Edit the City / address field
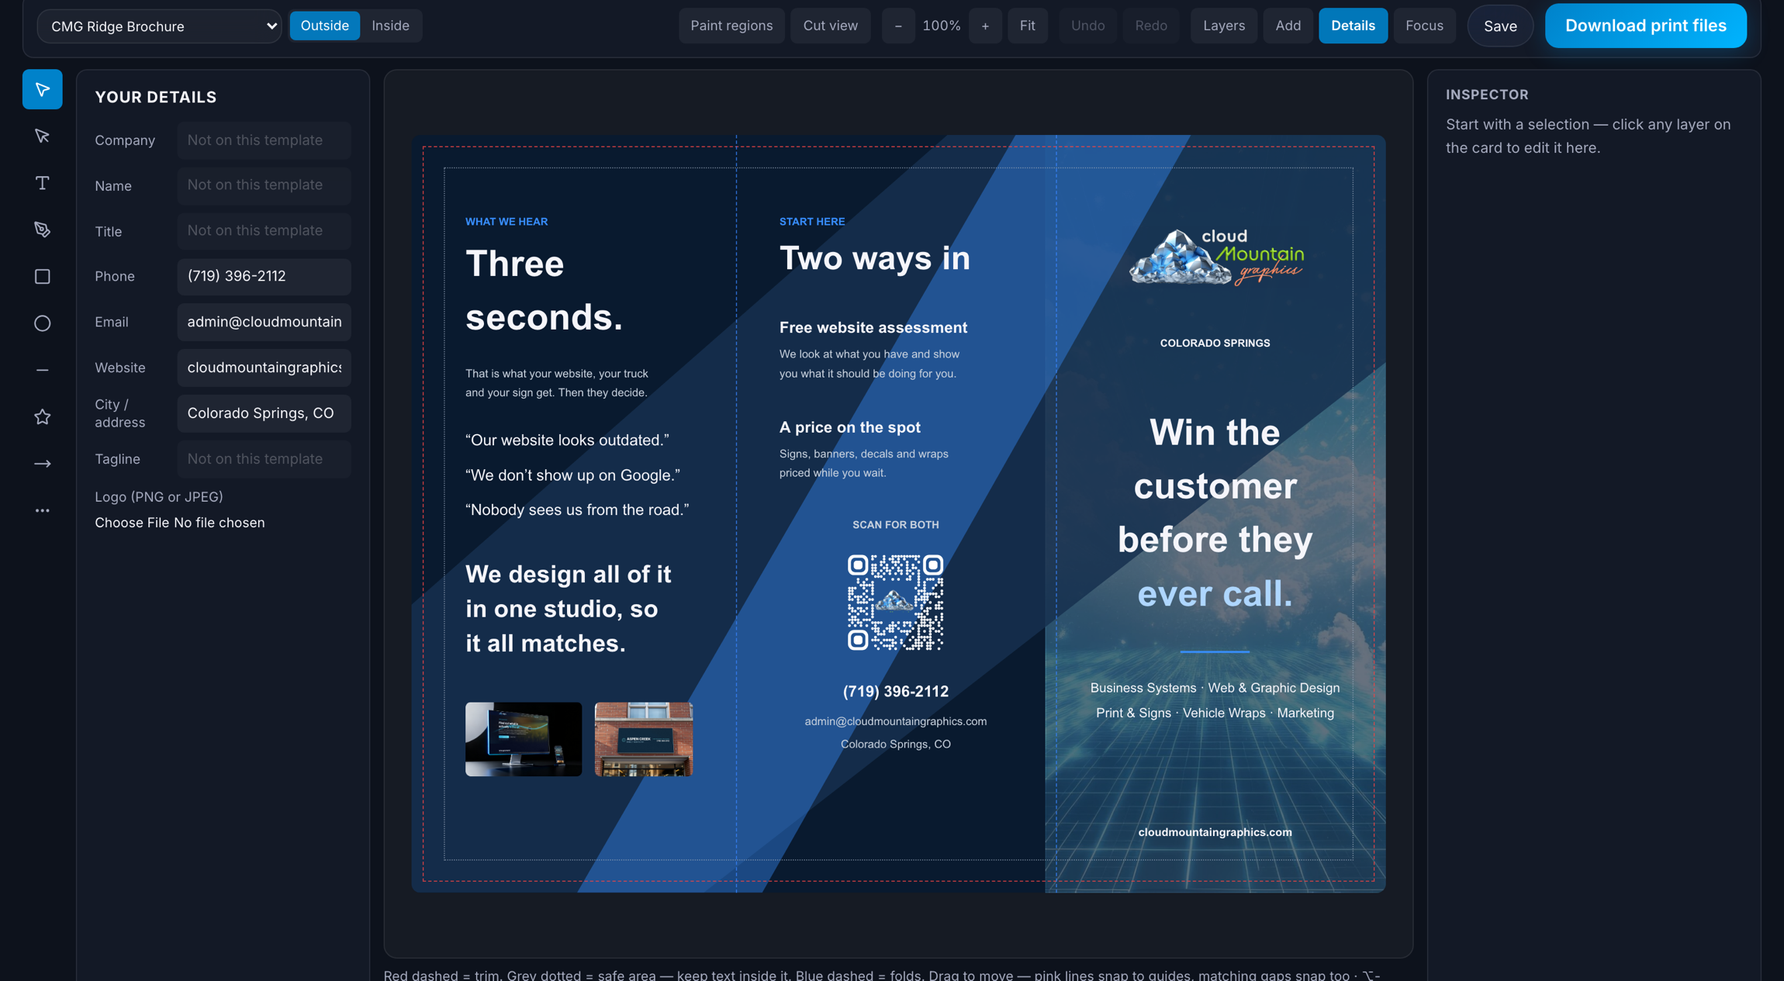Screen dimensions: 1784x981 [264, 413]
